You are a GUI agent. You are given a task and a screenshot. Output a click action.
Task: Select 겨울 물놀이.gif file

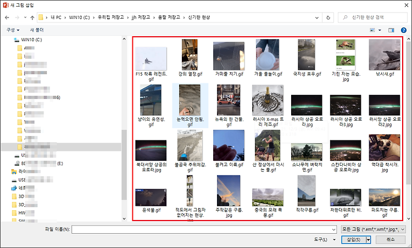pos(268,58)
